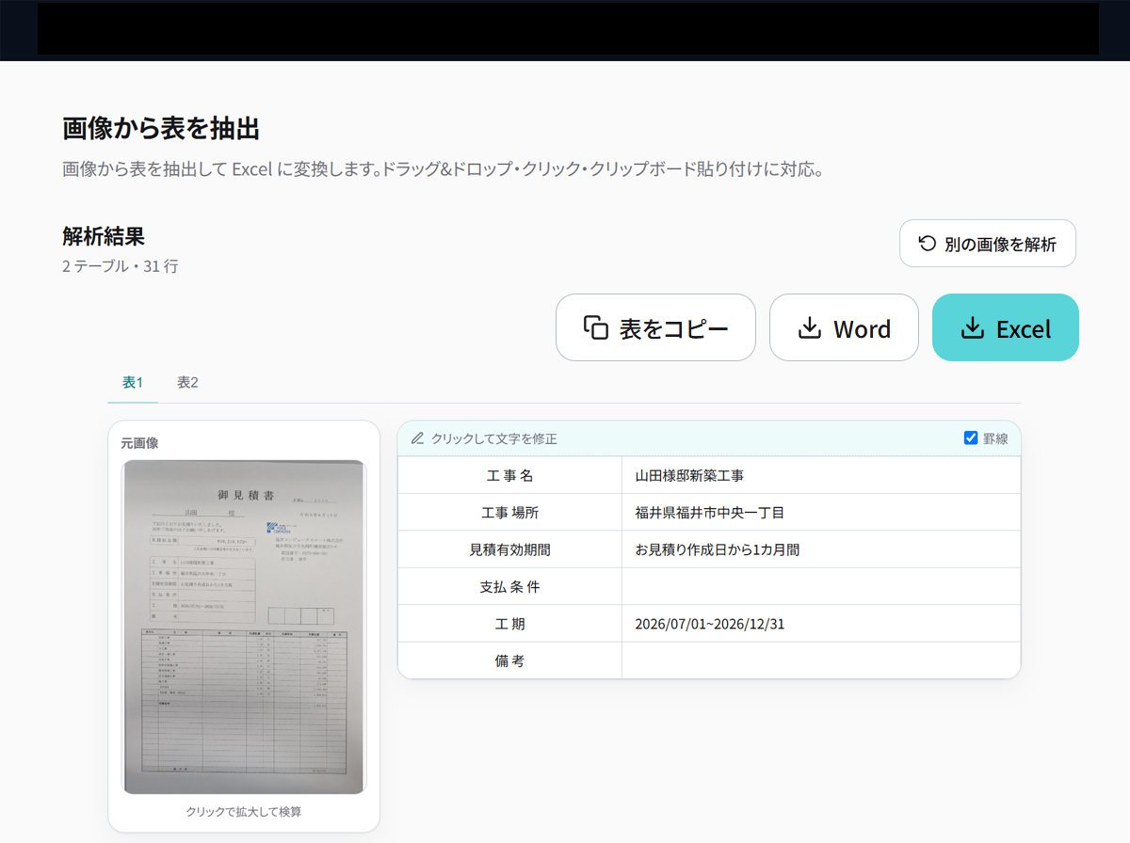Click the 備考 label cell
This screenshot has width=1130, height=843.
point(509,660)
